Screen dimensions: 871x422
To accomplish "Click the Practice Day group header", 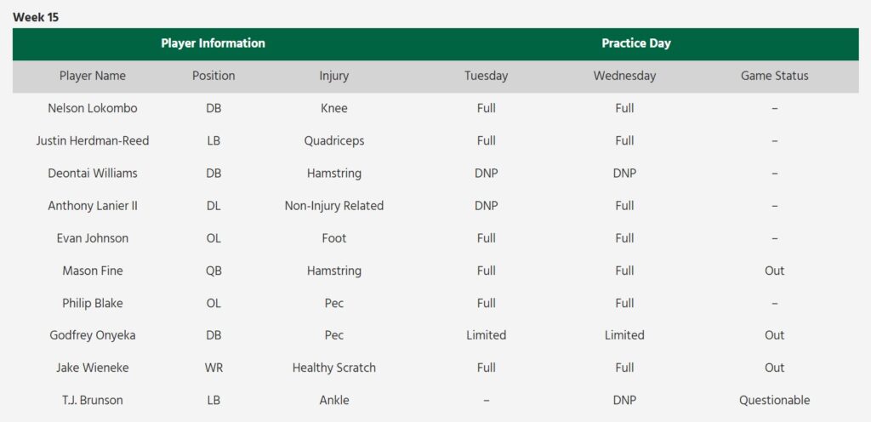I will point(635,43).
